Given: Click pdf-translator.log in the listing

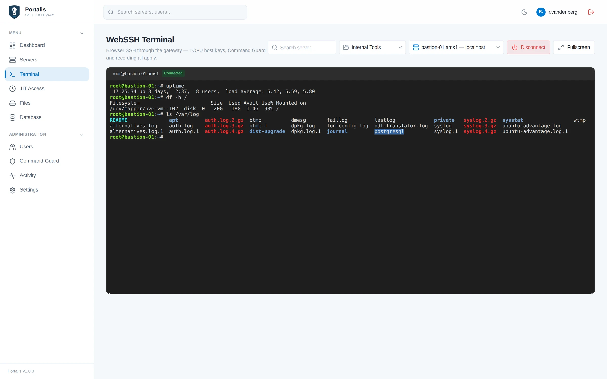Looking at the screenshot, I should (401, 126).
